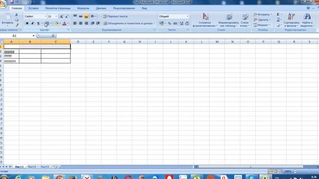Click the Fill down icon
319x179 pixels.
[x=278, y=20]
